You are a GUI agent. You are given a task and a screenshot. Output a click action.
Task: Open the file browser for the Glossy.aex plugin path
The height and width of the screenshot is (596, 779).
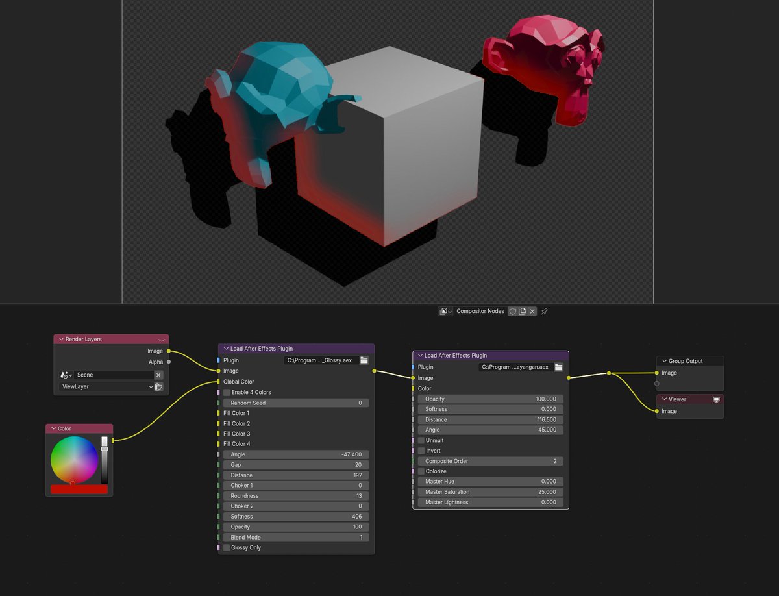[364, 360]
